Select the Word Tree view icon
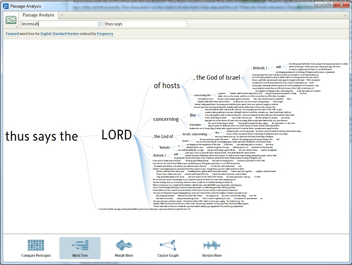The image size is (352, 265). pyautogui.click(x=80, y=245)
